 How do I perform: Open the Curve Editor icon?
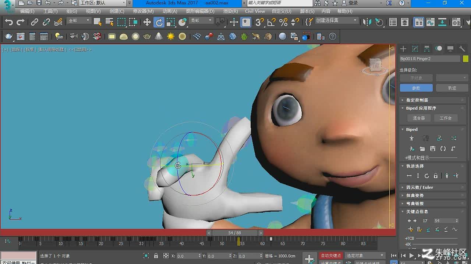pos(431,22)
